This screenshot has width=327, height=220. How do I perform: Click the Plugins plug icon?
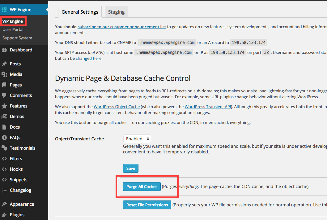pyautogui.click(x=4, y=215)
